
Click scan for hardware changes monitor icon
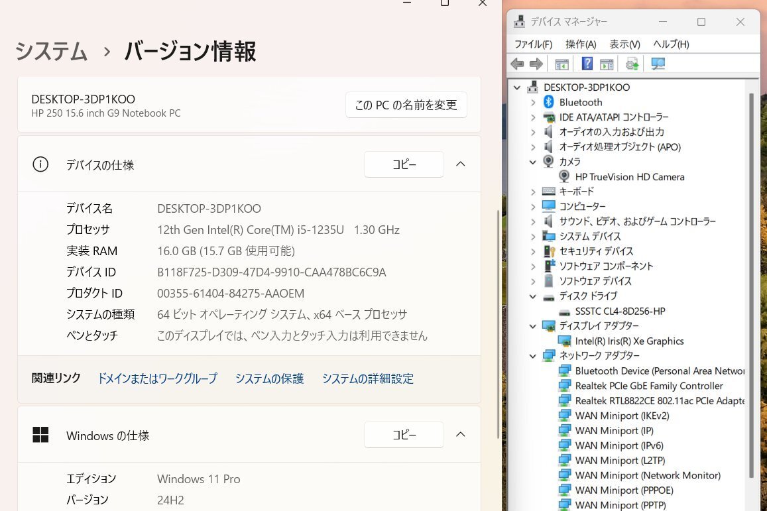[658, 64]
